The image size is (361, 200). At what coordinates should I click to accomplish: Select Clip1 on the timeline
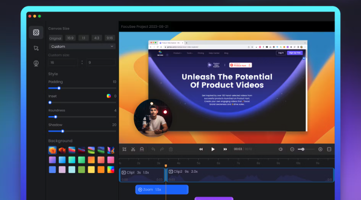click(x=142, y=175)
